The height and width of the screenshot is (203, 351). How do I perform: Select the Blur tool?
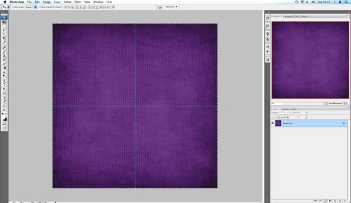click(4, 72)
